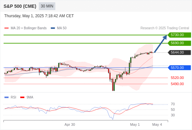
Task: Click the RSI blue legend swatch
Action: coord(7,97)
